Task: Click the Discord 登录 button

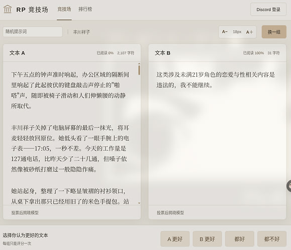Action: pyautogui.click(x=268, y=10)
